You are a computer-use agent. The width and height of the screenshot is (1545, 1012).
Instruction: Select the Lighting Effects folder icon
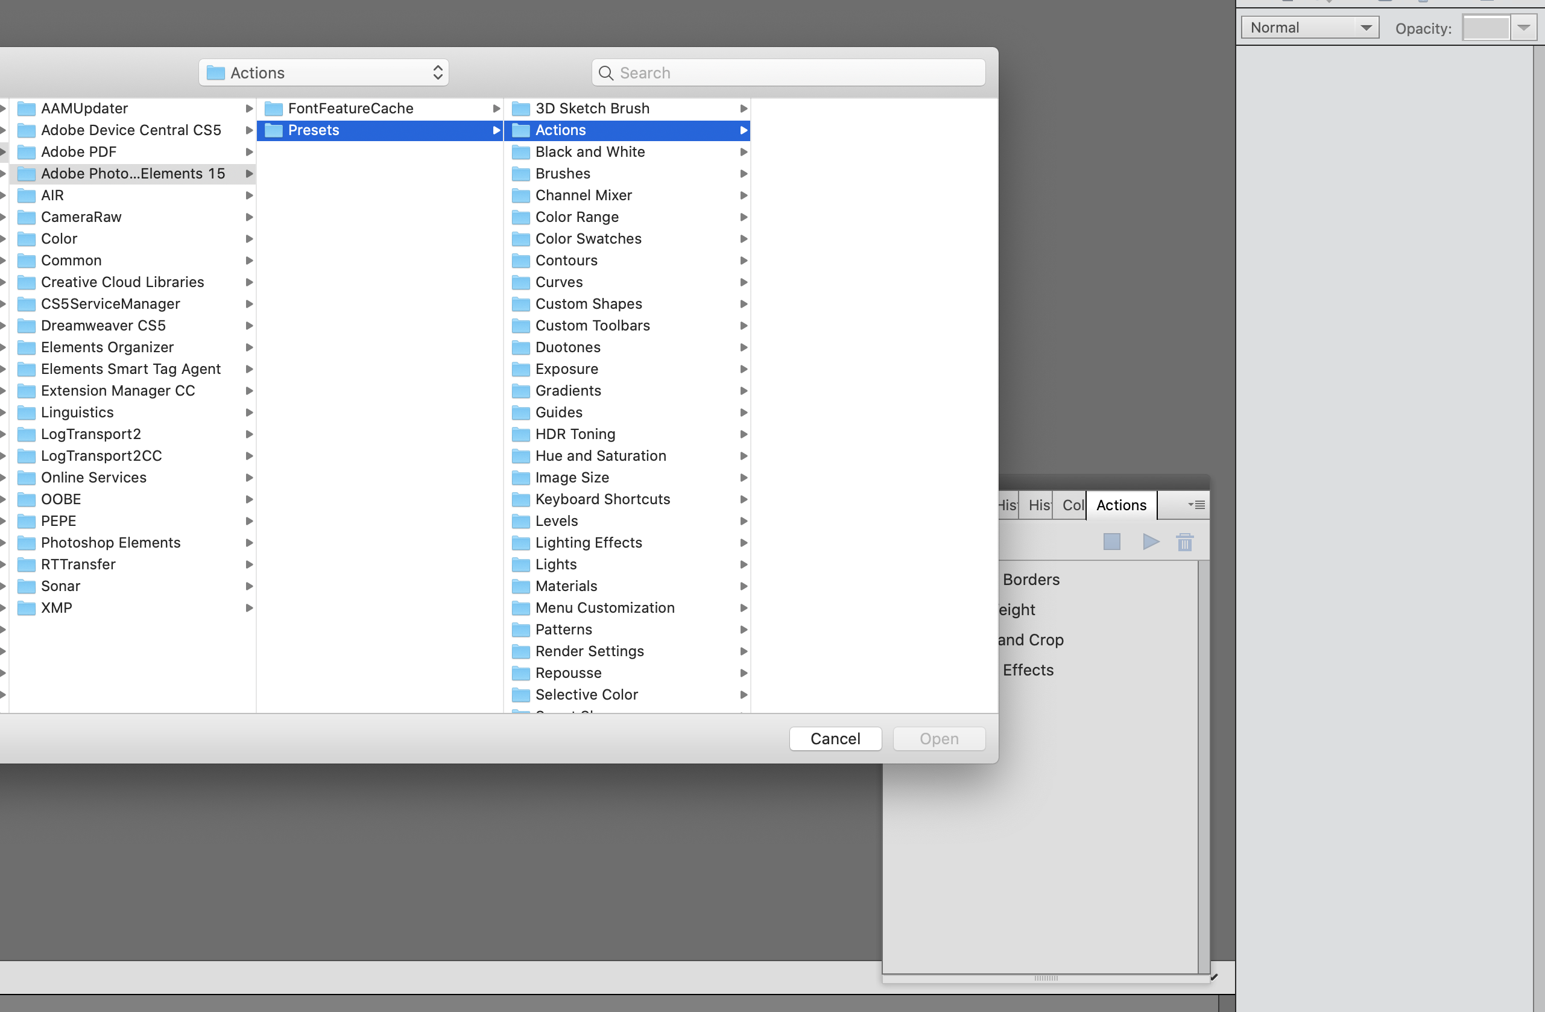click(x=520, y=543)
